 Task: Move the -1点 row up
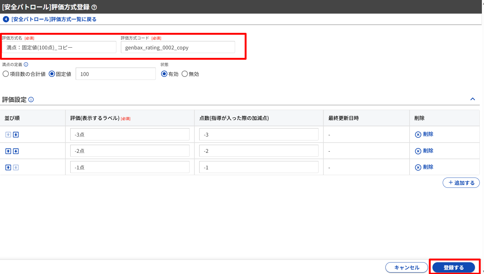click(x=8, y=167)
